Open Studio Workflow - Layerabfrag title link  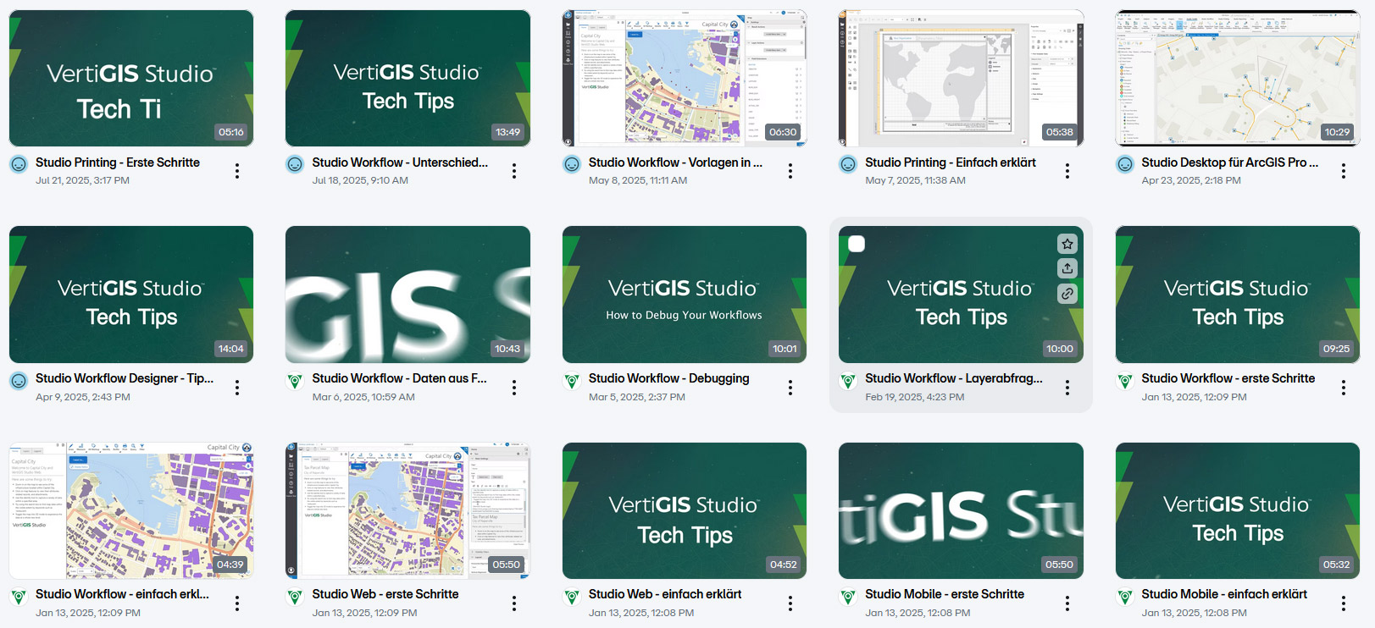pos(954,378)
